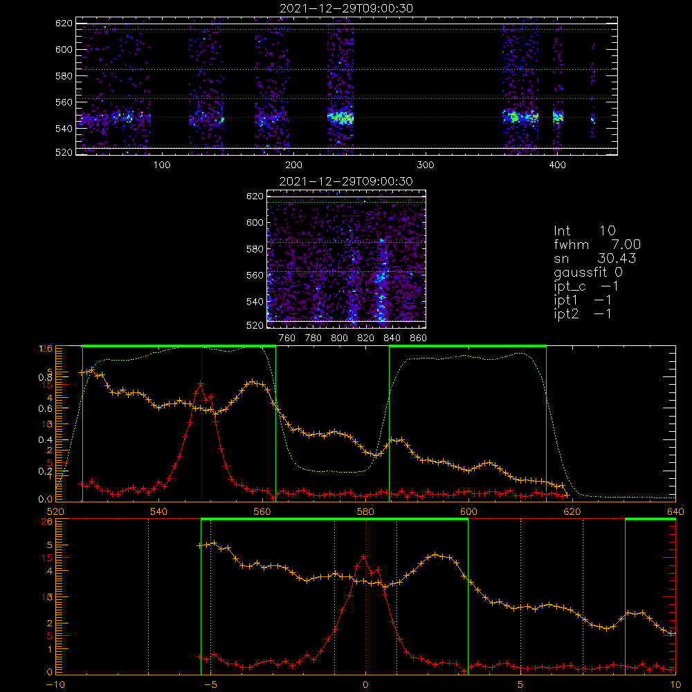
Task: Click x-axis label 640 of third profile plot
Action: point(675,511)
